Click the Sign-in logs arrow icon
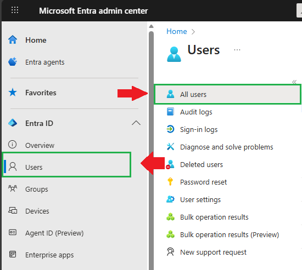The height and width of the screenshot is (270, 302). [170, 129]
